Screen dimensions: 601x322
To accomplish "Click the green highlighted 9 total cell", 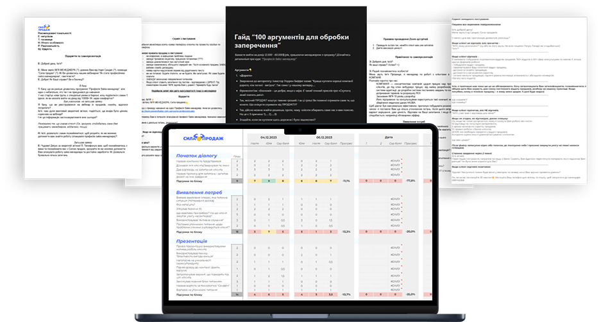I will pos(269,180).
